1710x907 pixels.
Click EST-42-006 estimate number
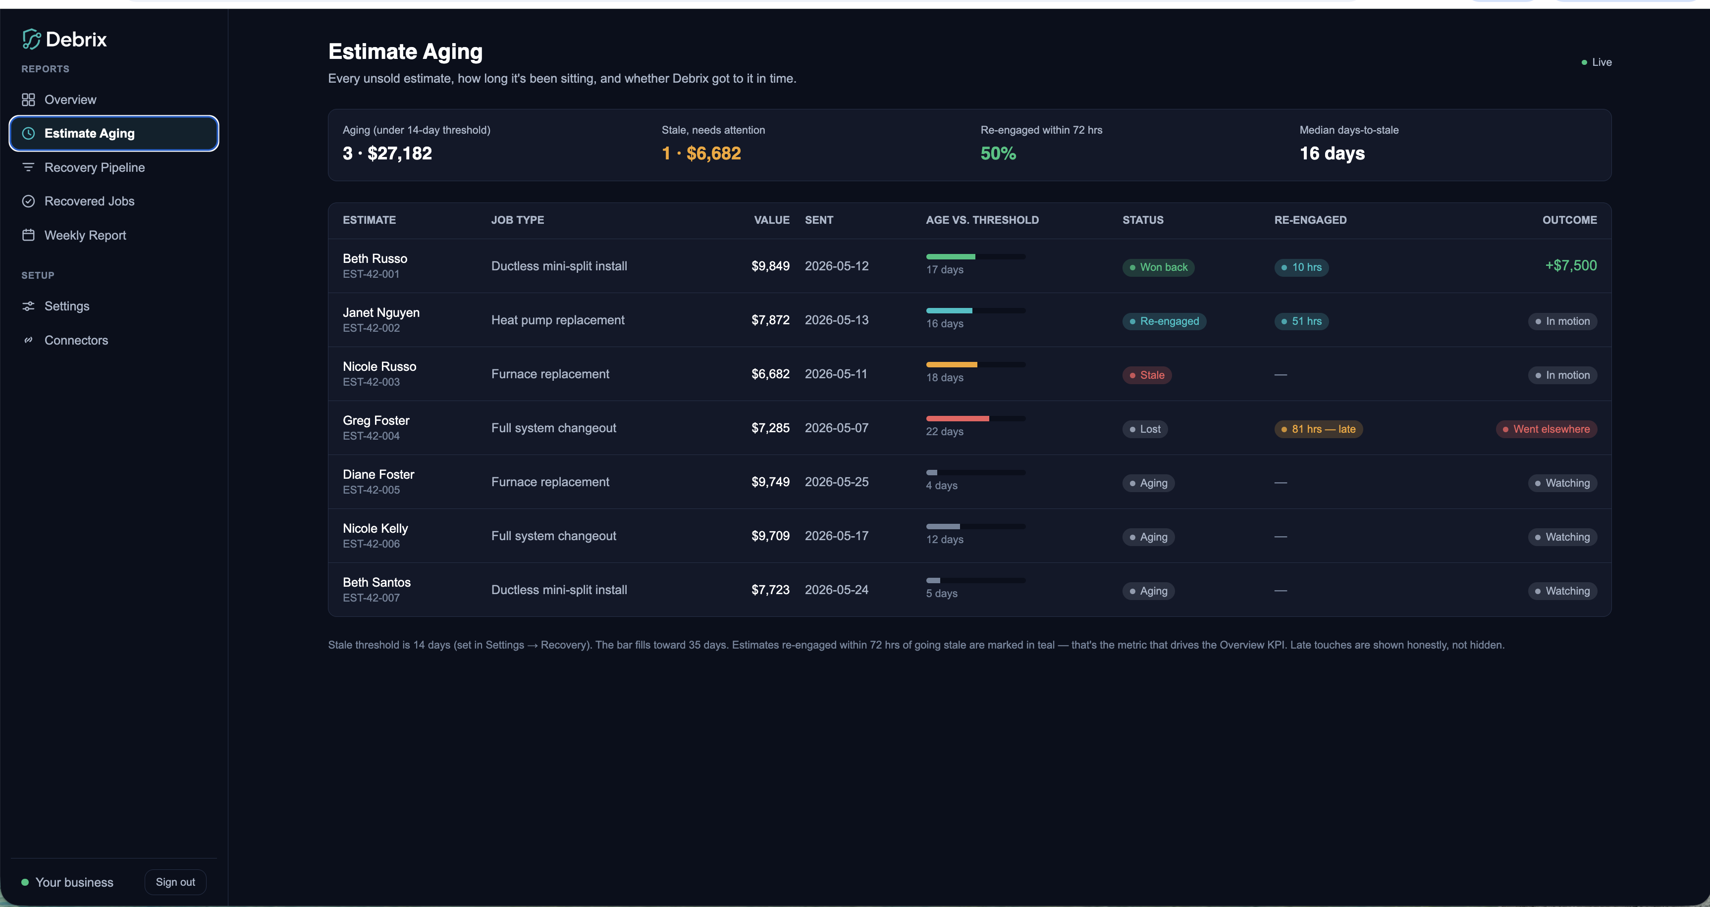point(371,544)
